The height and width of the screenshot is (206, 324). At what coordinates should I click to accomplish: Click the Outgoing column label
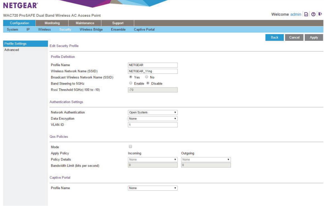[188, 153]
